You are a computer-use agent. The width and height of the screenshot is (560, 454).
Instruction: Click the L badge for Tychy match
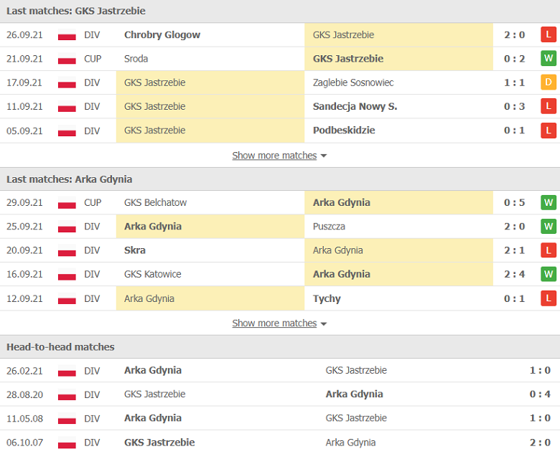(549, 298)
